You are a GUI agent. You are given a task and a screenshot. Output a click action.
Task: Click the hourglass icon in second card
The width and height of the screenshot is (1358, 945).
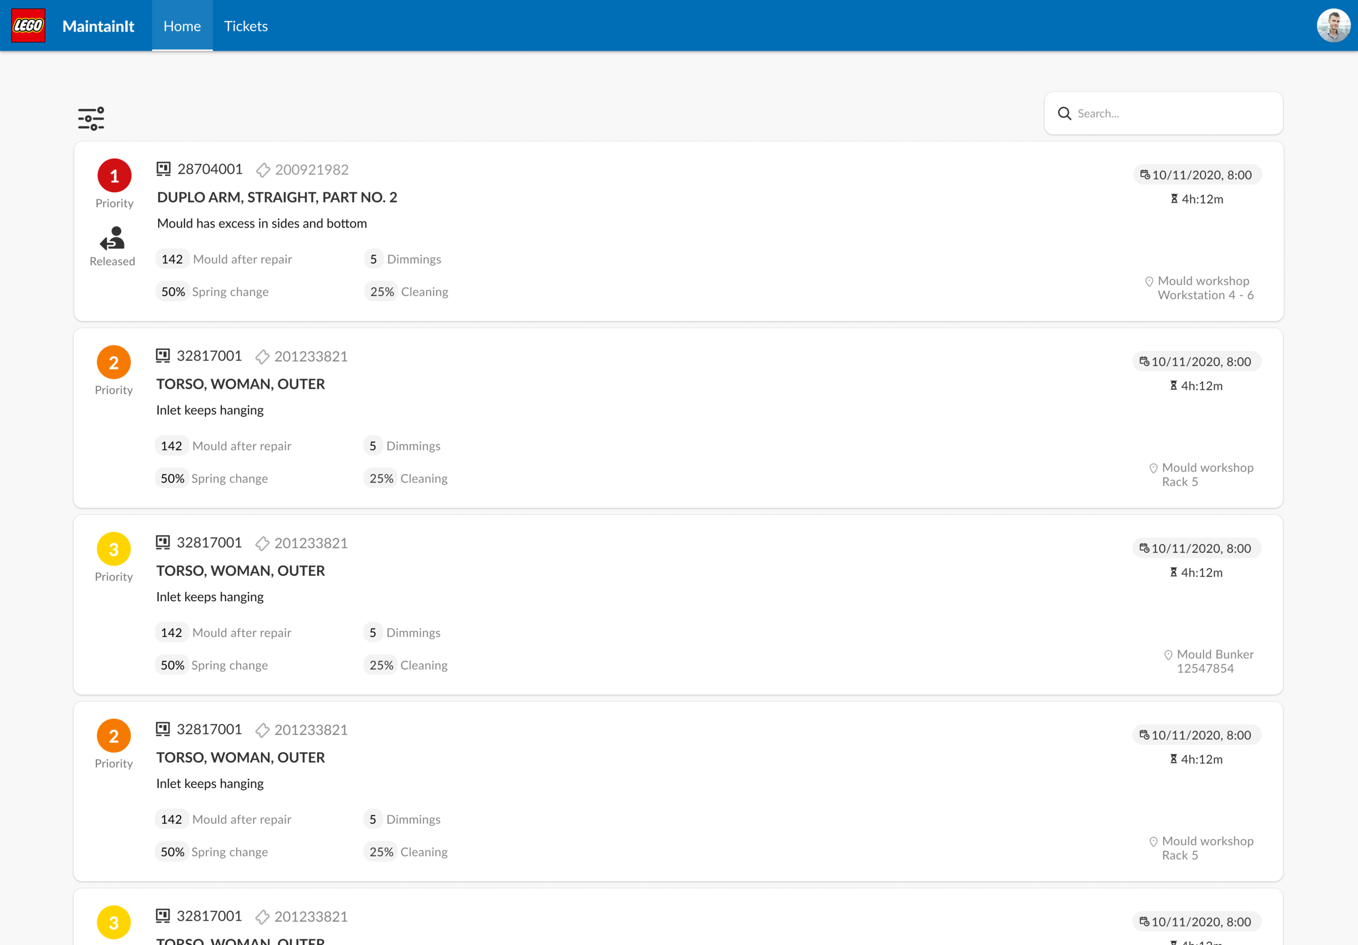[1173, 386]
